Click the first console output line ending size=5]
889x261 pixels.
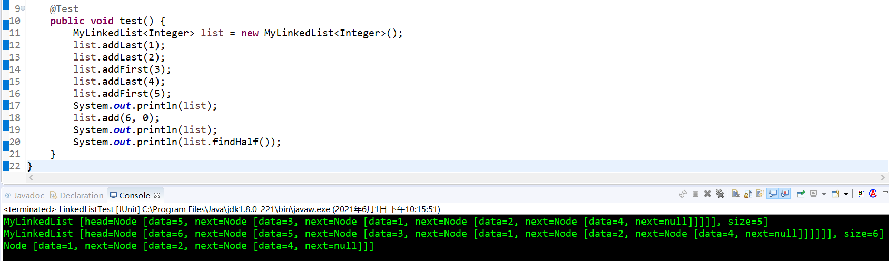tap(386, 222)
